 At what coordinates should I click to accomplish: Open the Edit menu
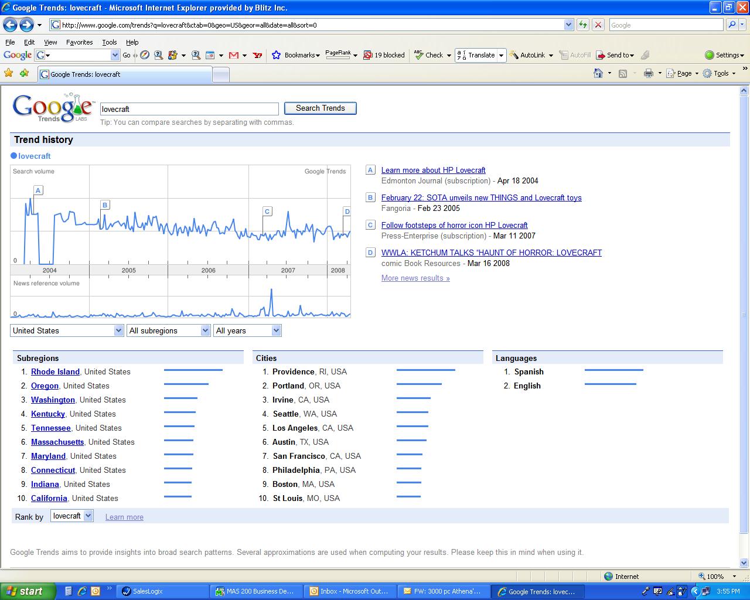[29, 42]
